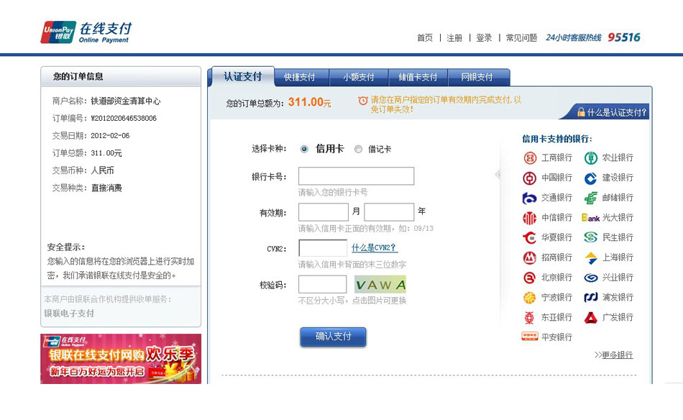This screenshot has height=420, width=683.
Task: Select the 信用卡 radio button
Action: coord(304,150)
